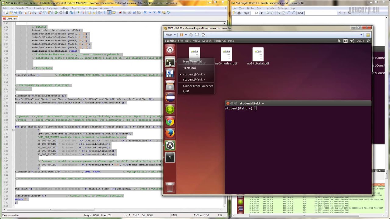Open Chrome from the Ubuntu launcher

coord(170,122)
